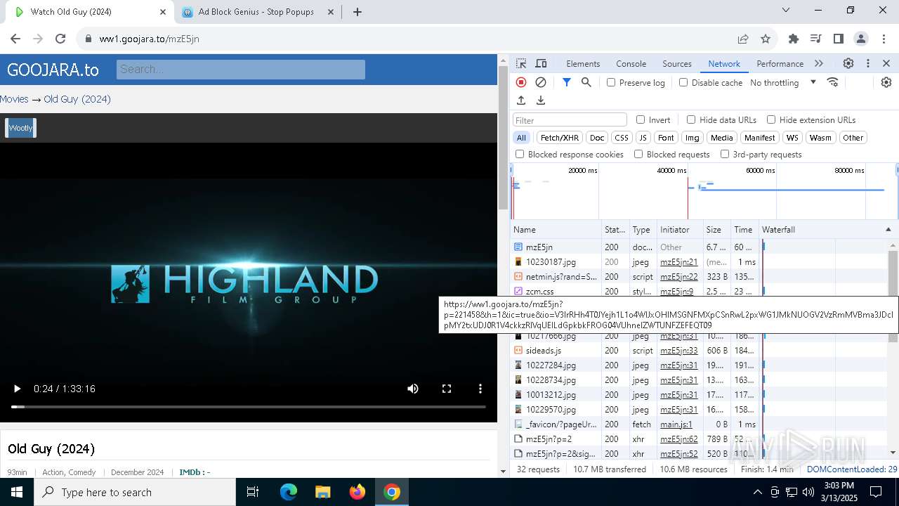This screenshot has width=899, height=506.
Task: Enable Disable cache checkbox
Action: tap(683, 82)
